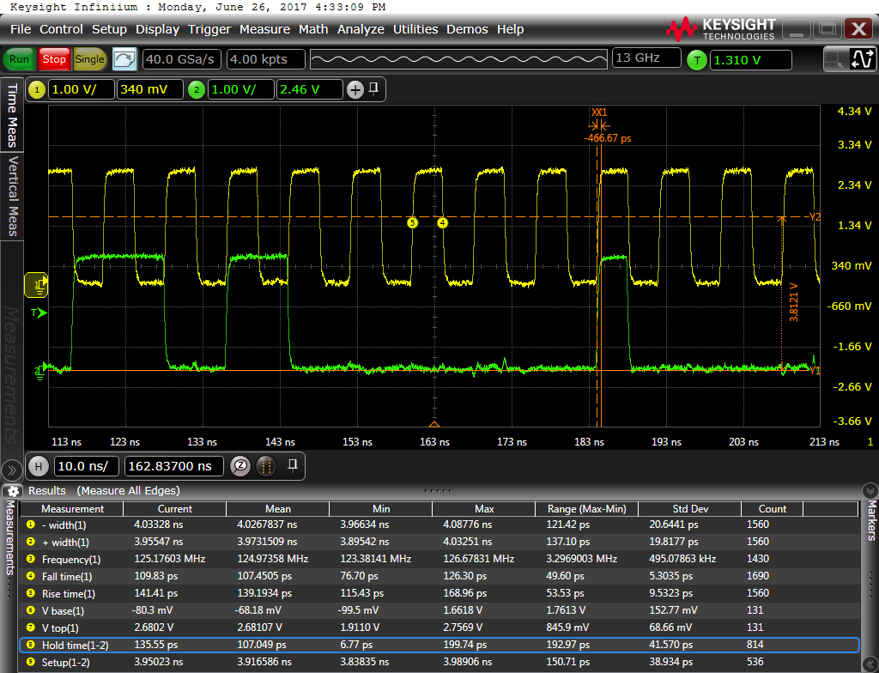
Task: Open the Math menu
Action: 312,29
